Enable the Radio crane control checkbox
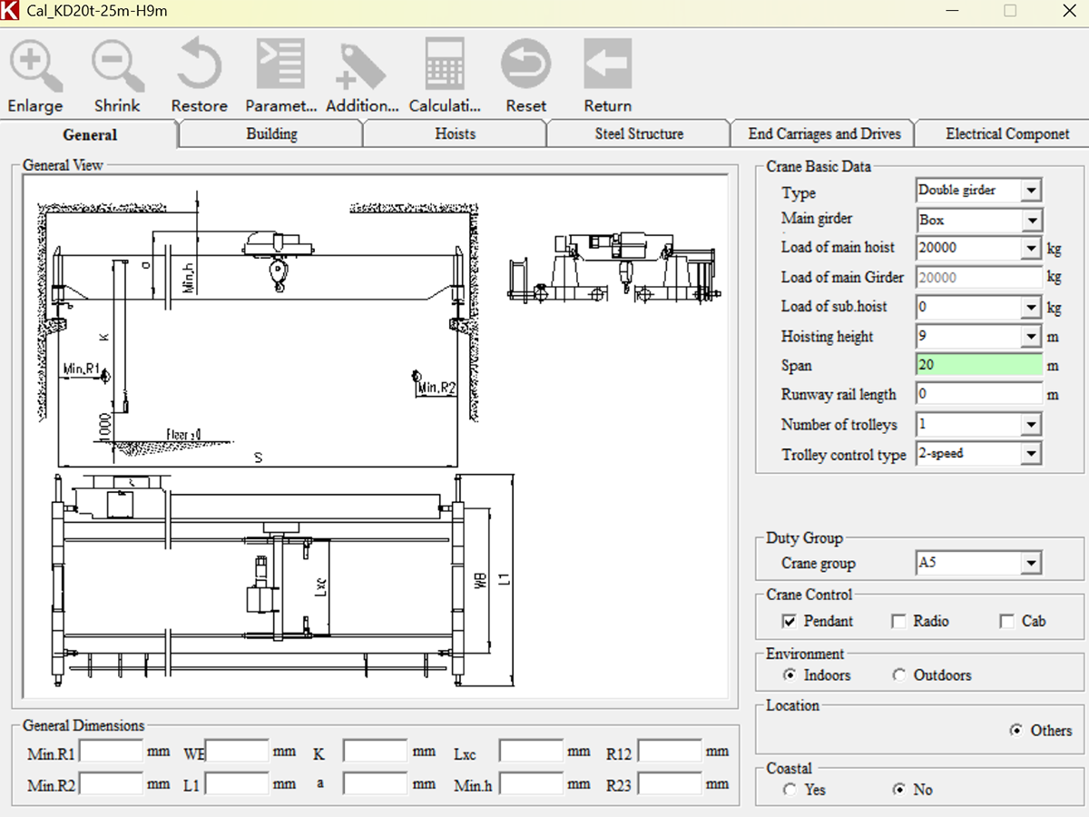This screenshot has height=817, width=1089. [898, 622]
